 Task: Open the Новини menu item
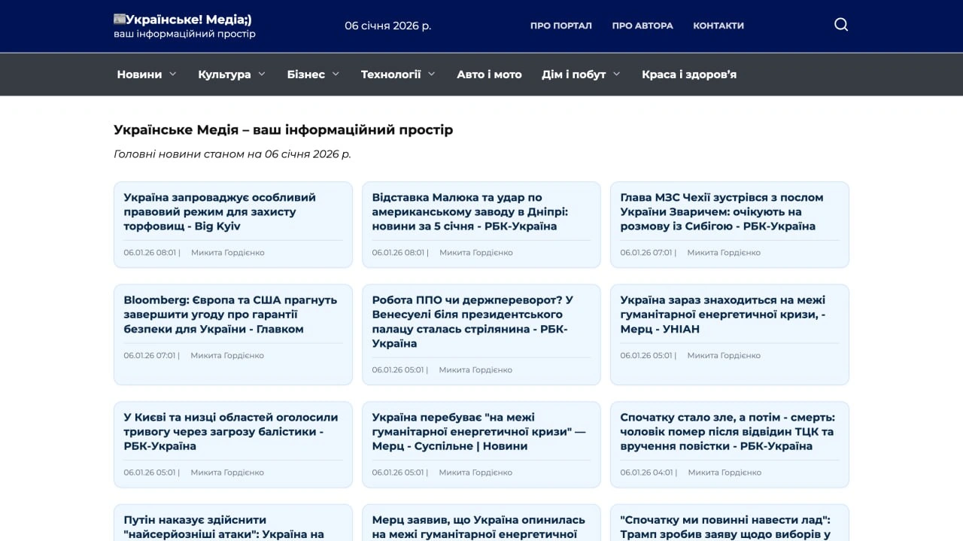pos(139,74)
